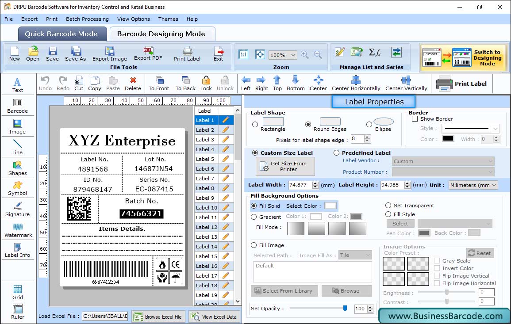Open the Batch Processing menu
Viewport: 511px width, 324px height.
click(87, 19)
